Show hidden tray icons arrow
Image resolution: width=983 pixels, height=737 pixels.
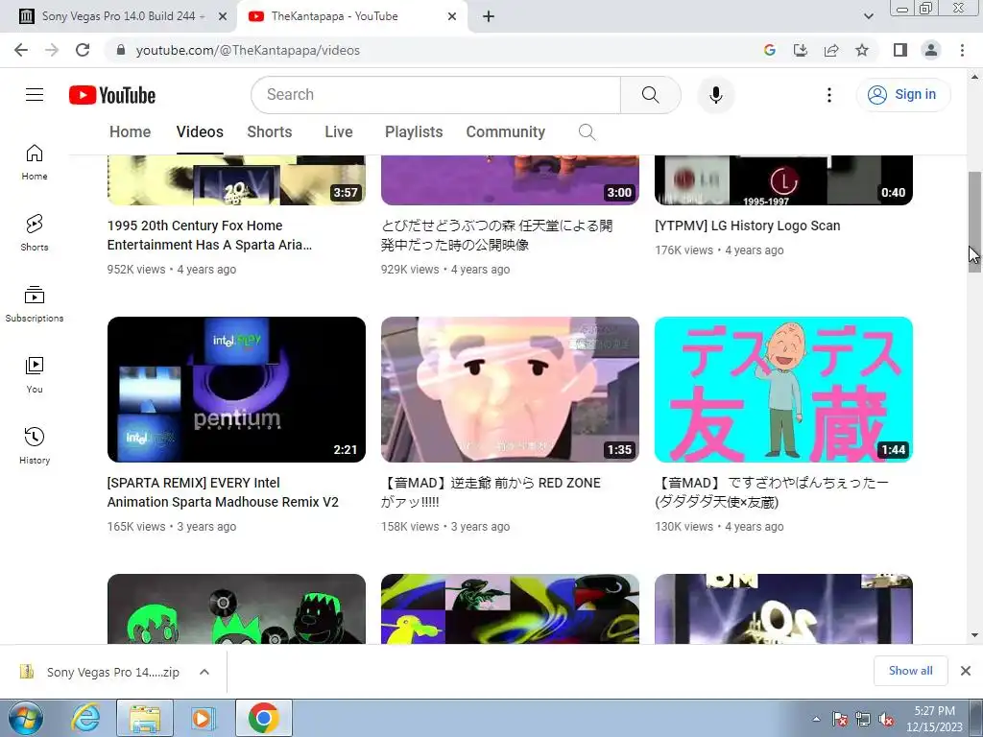click(x=816, y=720)
